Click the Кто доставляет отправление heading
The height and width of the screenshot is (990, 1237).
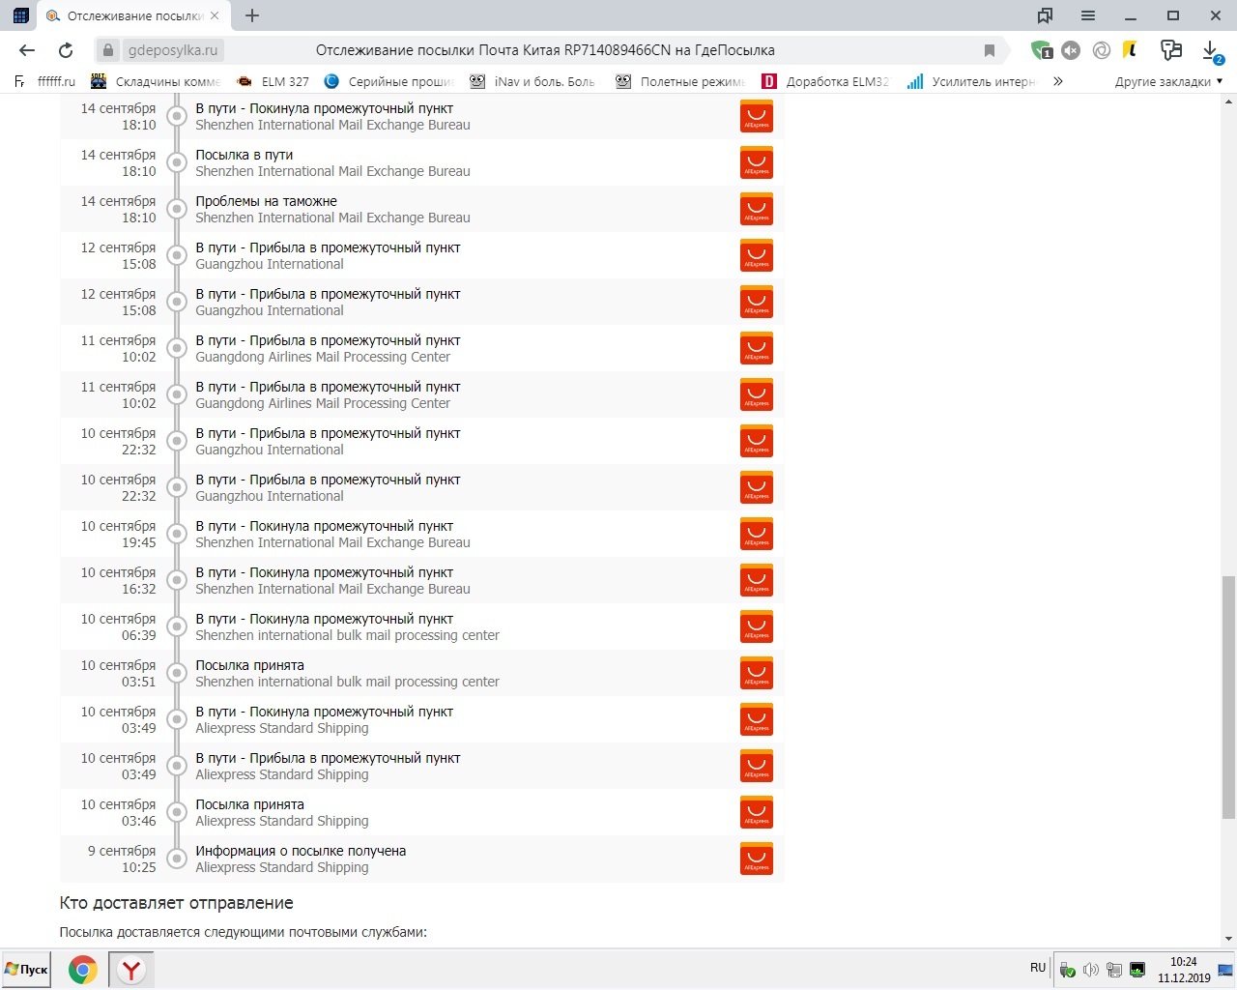(176, 903)
